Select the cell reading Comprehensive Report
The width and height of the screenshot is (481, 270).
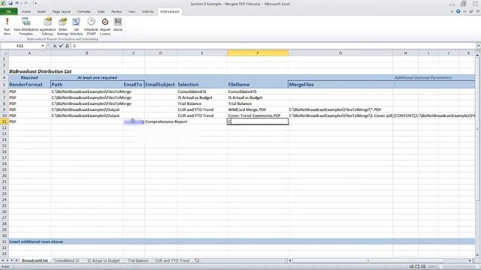coord(161,121)
